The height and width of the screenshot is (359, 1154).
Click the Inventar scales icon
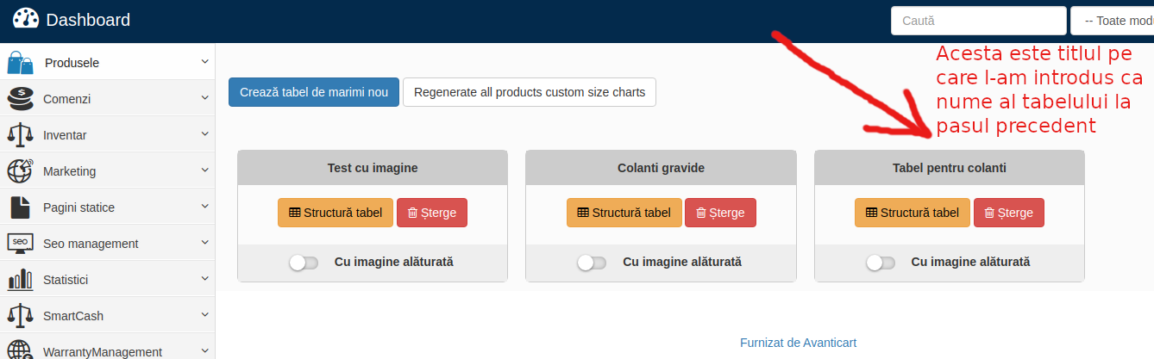tap(20, 135)
